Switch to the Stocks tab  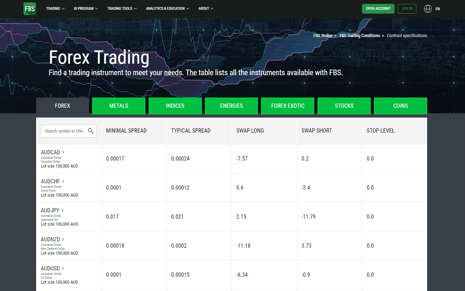pyautogui.click(x=344, y=106)
